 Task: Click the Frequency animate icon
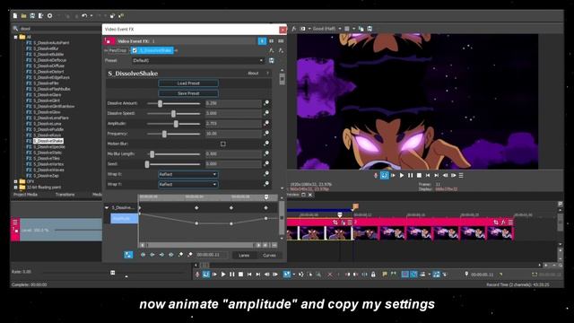click(x=266, y=134)
